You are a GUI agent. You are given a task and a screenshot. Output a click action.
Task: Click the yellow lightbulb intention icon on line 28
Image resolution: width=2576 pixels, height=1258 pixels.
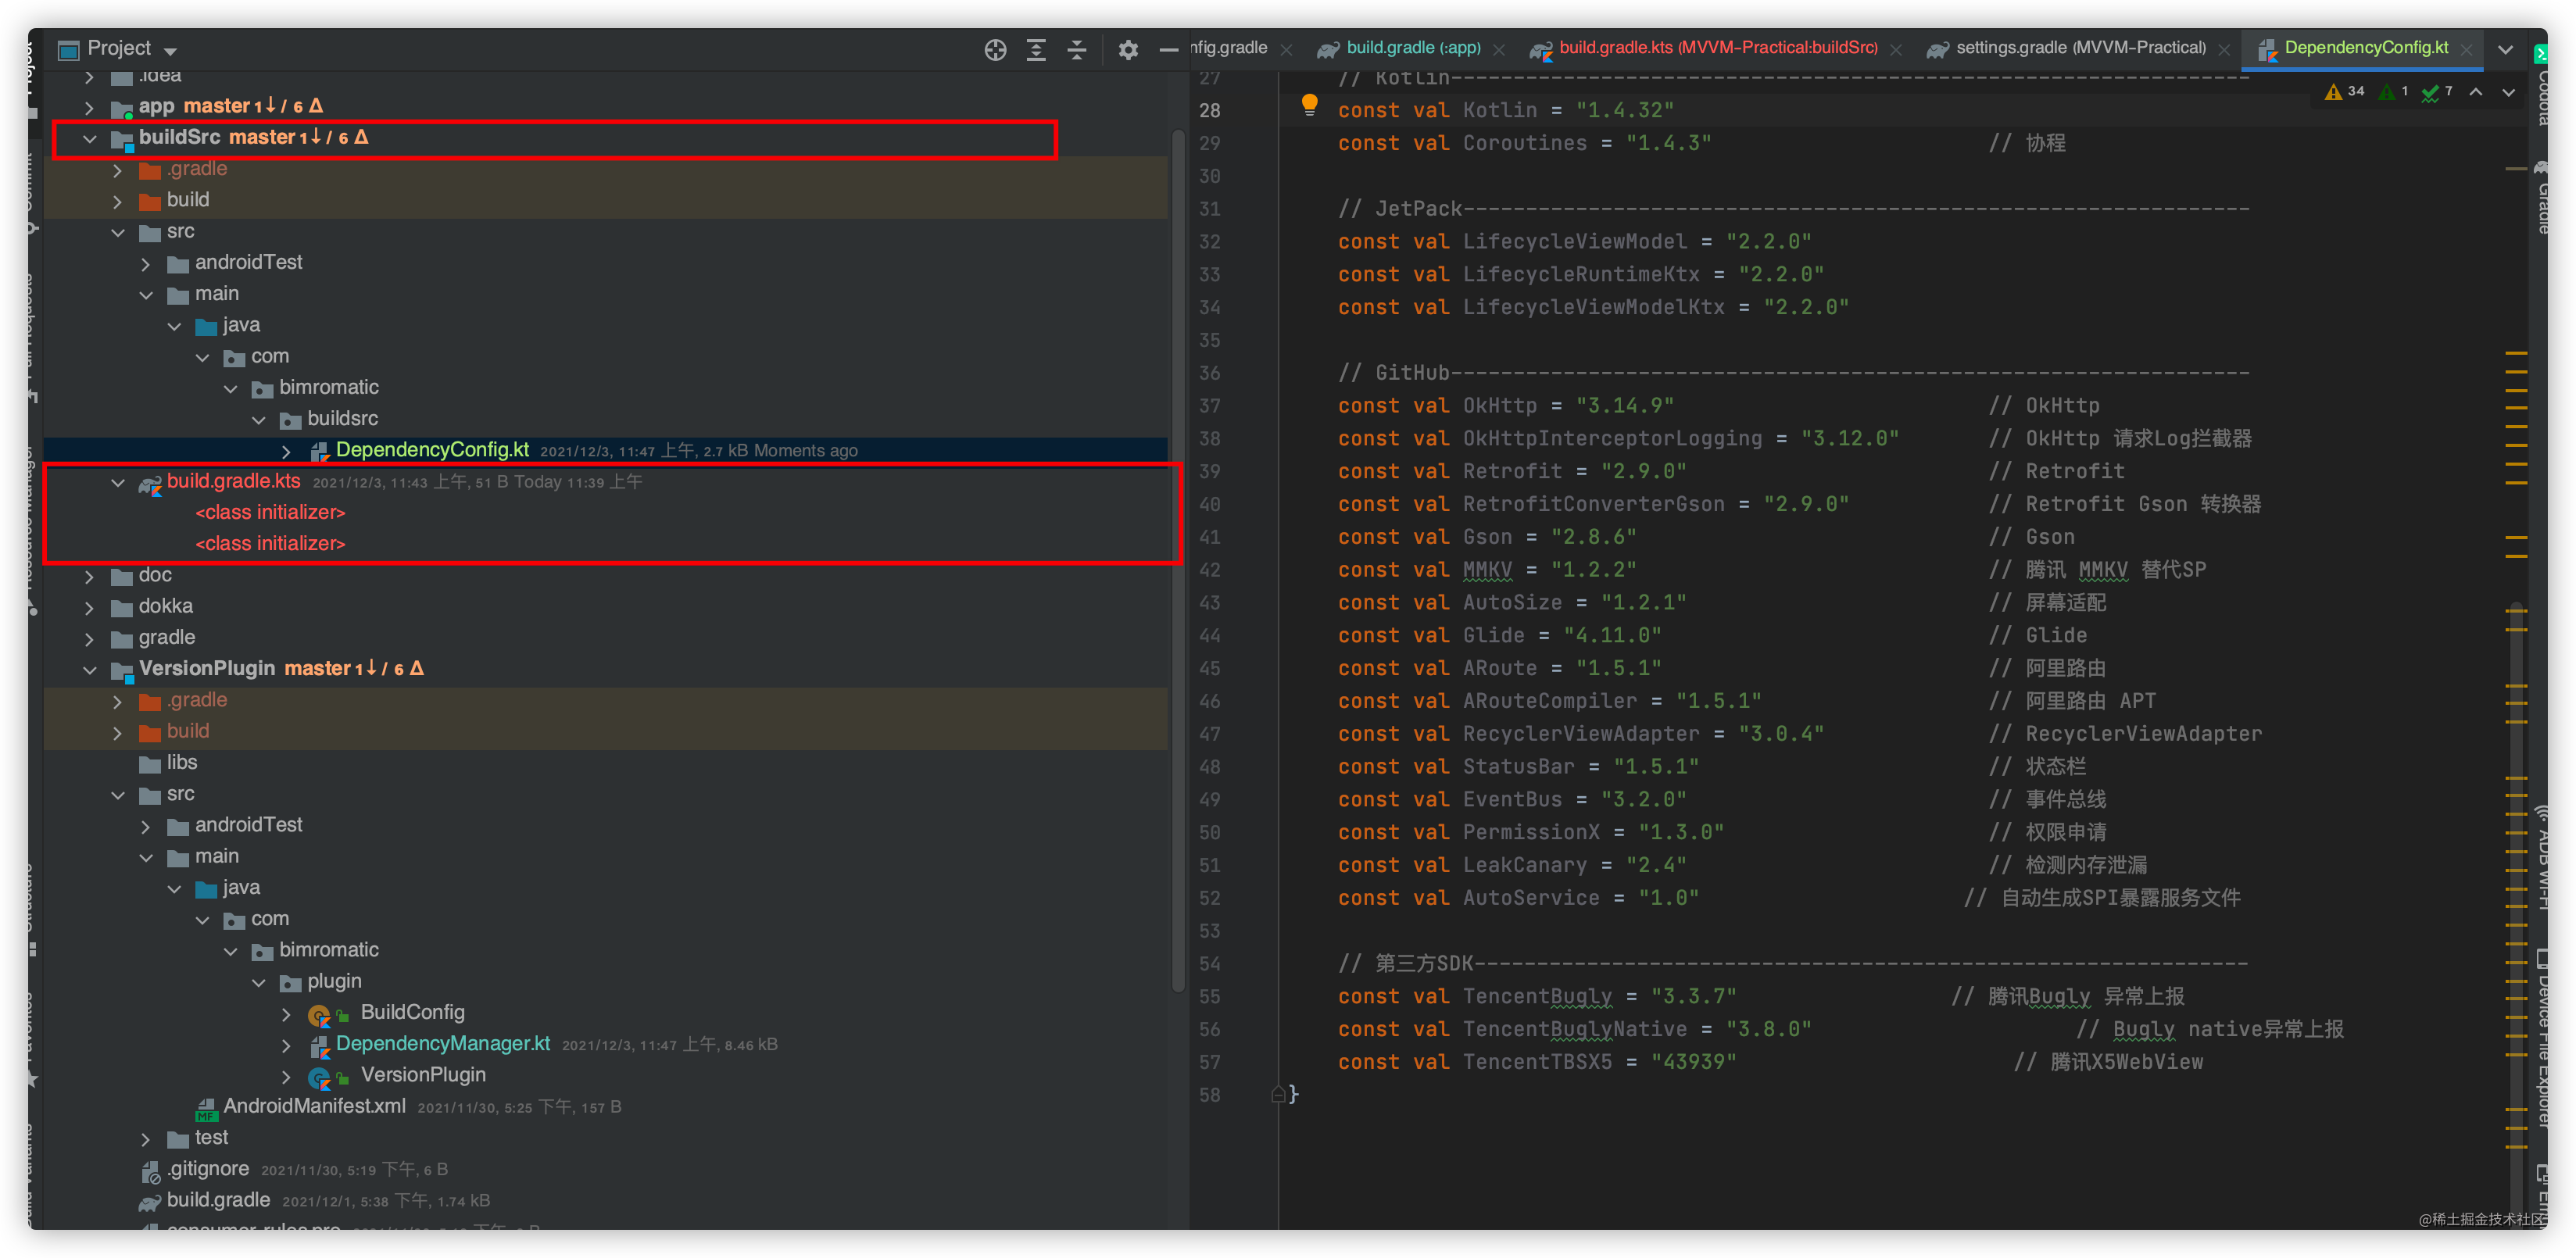[x=1309, y=105]
